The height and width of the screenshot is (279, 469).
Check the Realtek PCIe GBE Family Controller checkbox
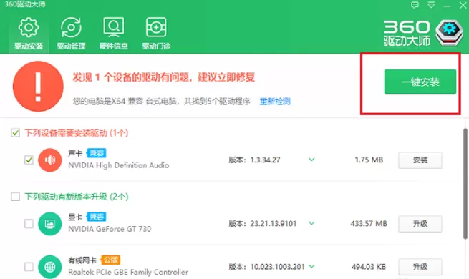(x=29, y=266)
